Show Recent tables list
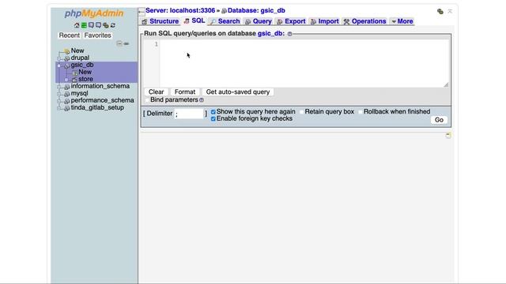 (69, 35)
